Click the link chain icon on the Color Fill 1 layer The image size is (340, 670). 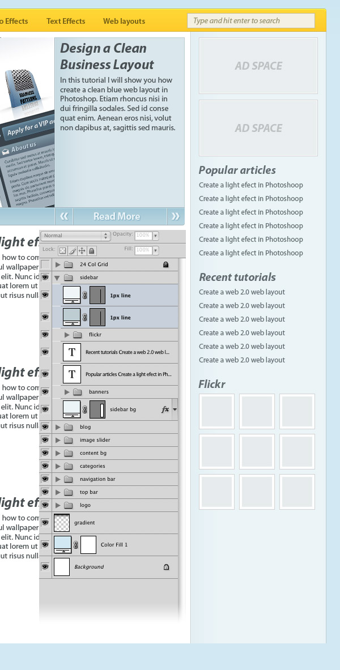(76, 545)
